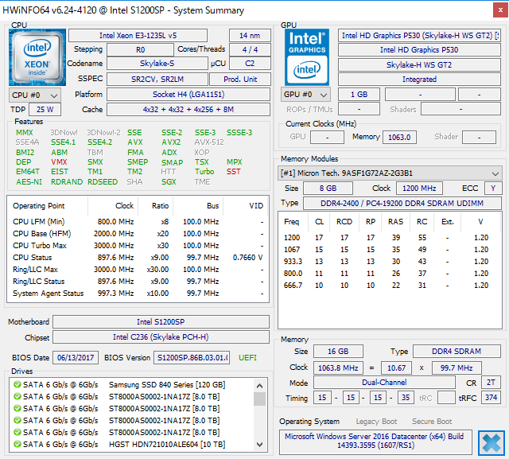509x459 pixels.
Task: Click the 25 W TDP field
Action: tap(45, 110)
